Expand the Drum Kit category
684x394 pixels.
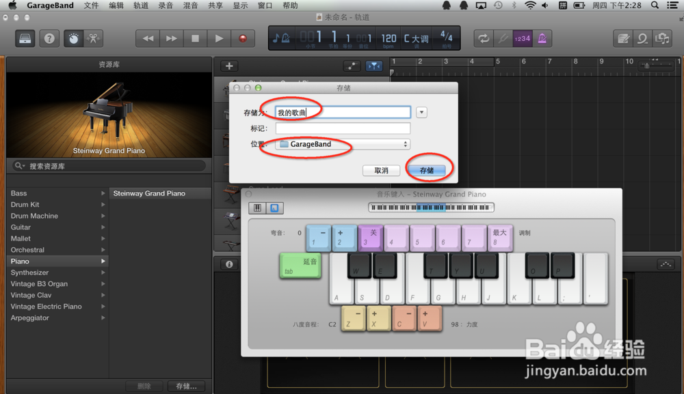coord(103,205)
